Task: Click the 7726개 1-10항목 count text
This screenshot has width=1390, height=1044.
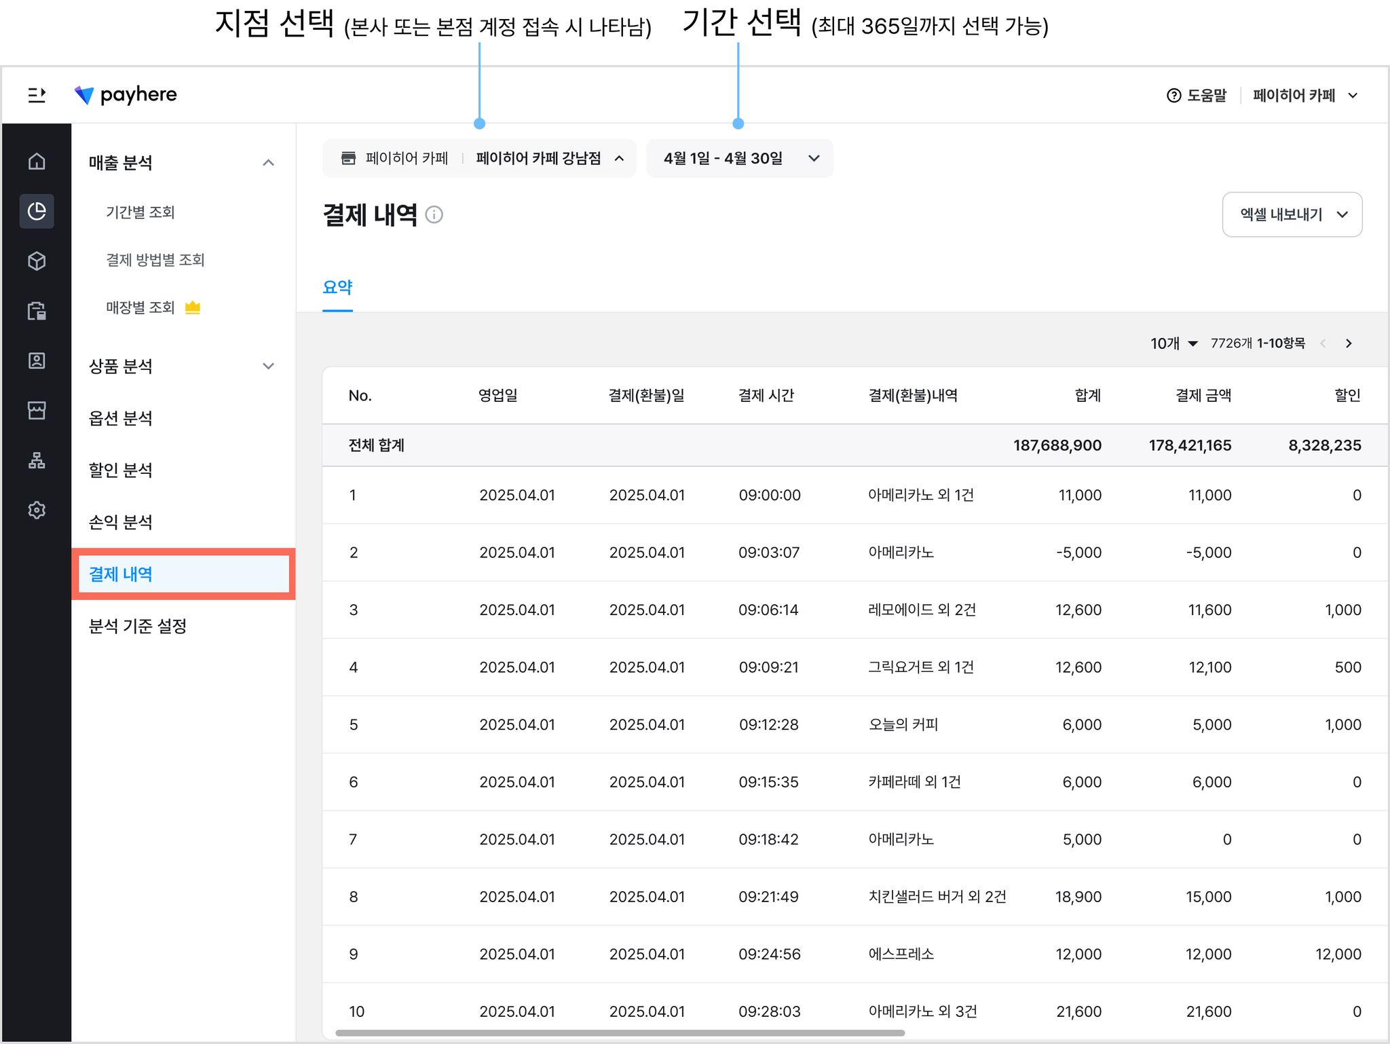Action: (1258, 343)
